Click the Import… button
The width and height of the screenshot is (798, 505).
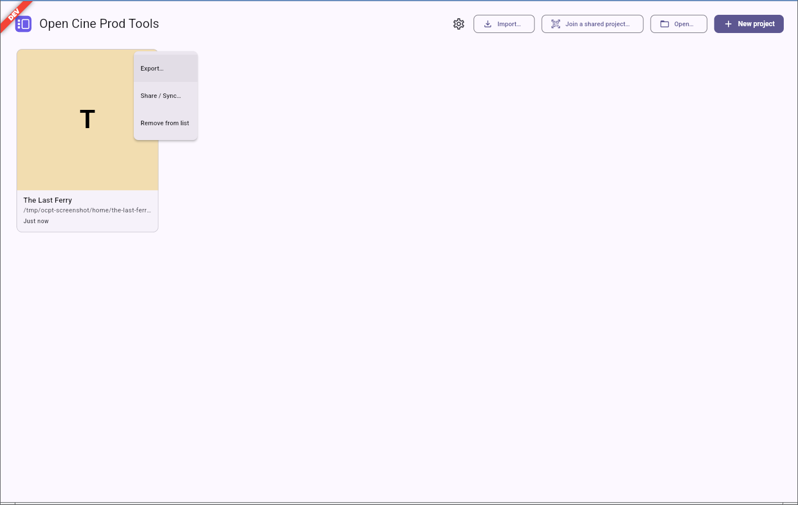click(x=504, y=24)
